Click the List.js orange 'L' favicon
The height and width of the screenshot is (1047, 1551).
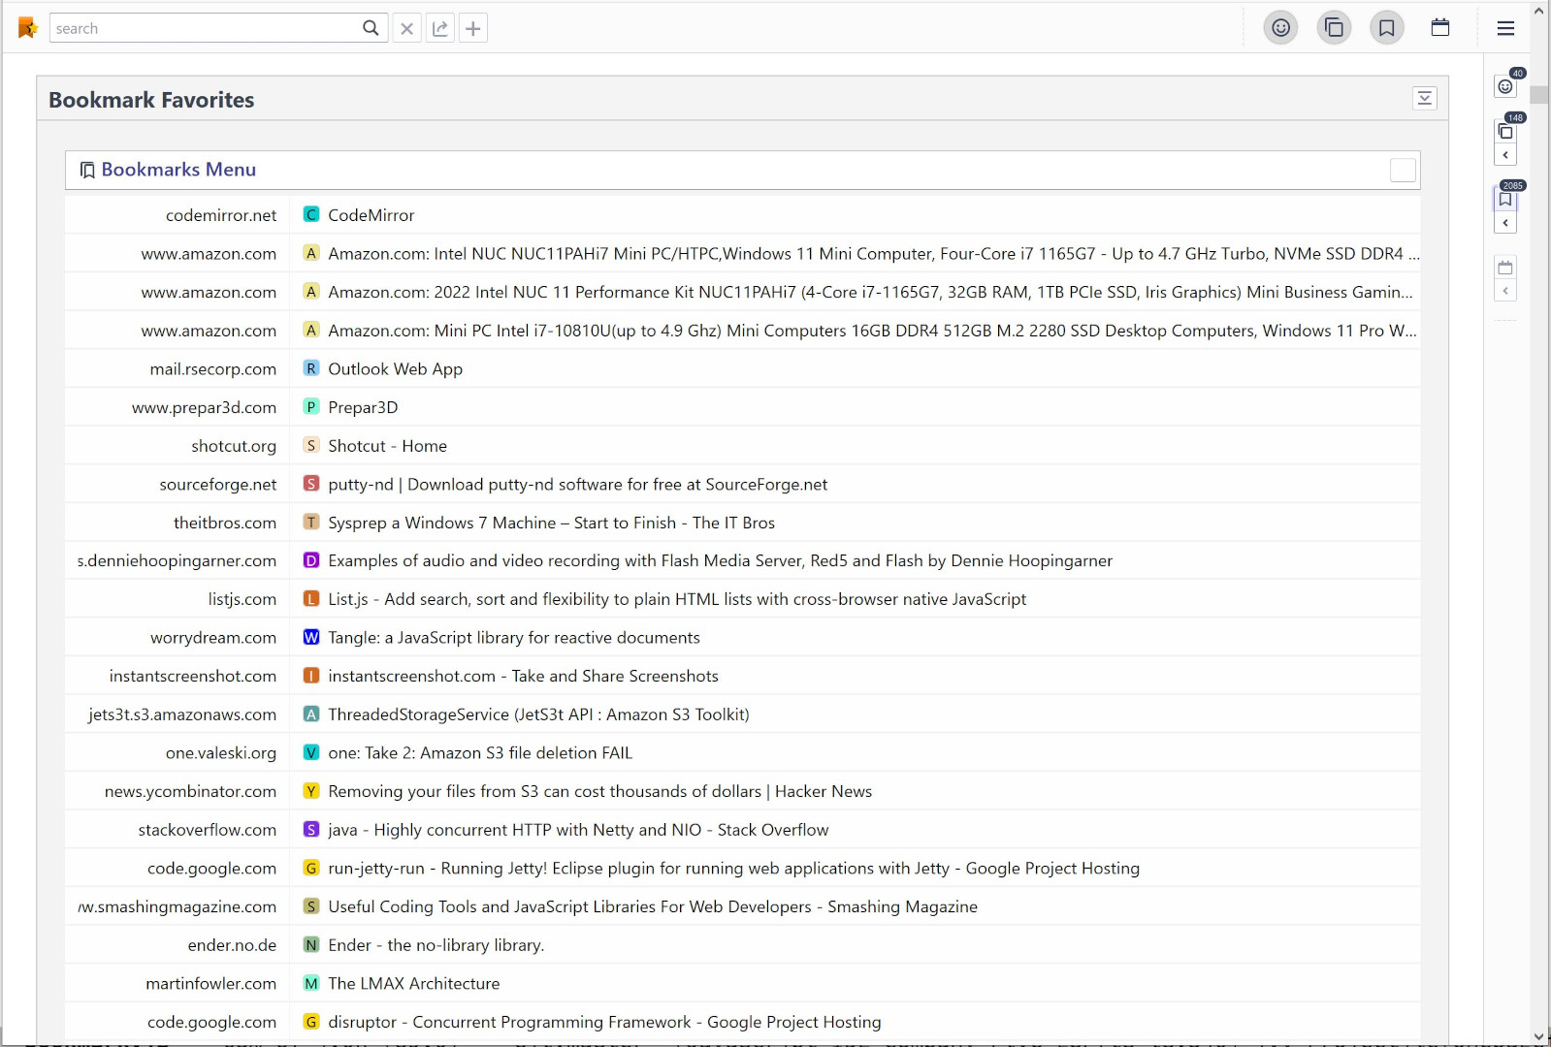311,598
